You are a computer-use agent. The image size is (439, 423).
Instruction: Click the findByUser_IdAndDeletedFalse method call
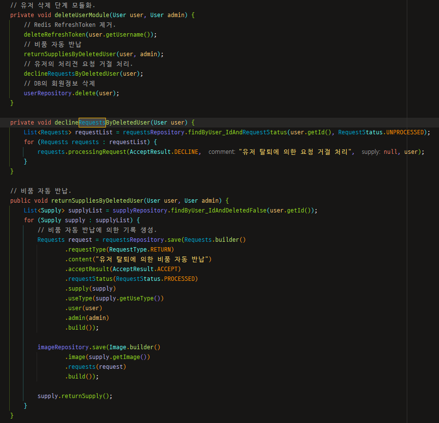(x=219, y=211)
